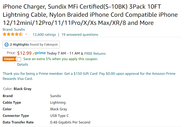This screenshot has height=127, width=184.
Task: Click the star rating icons
Action: (13, 34)
